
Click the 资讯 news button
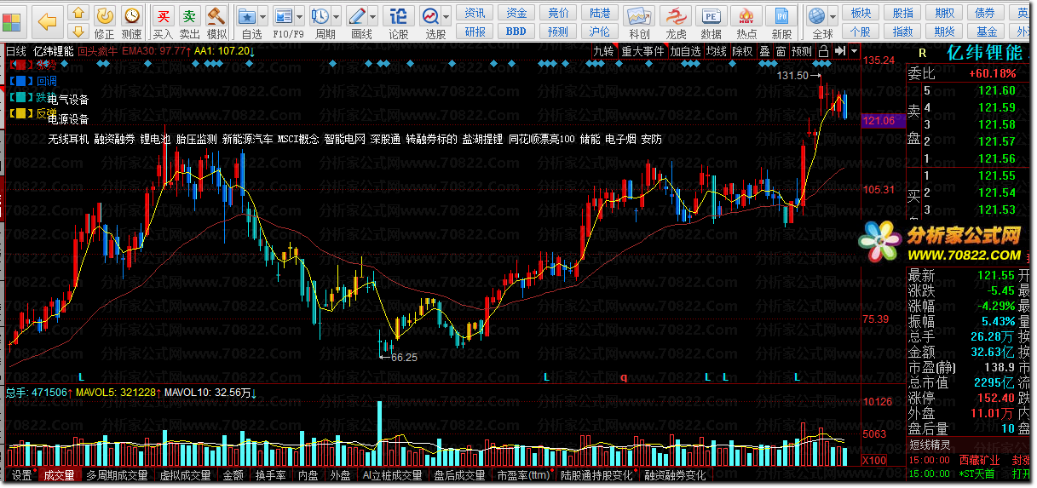[475, 13]
